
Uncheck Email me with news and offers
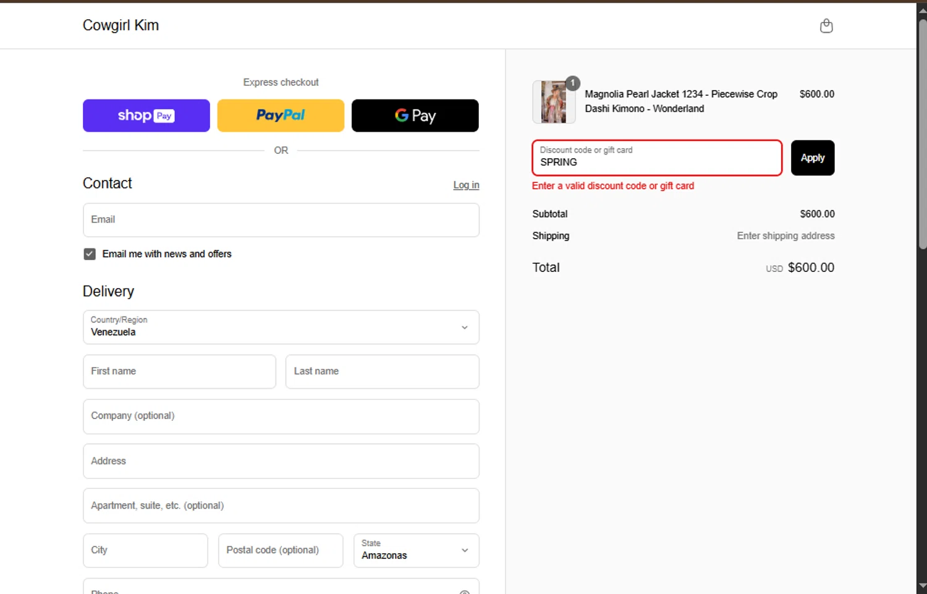point(90,254)
